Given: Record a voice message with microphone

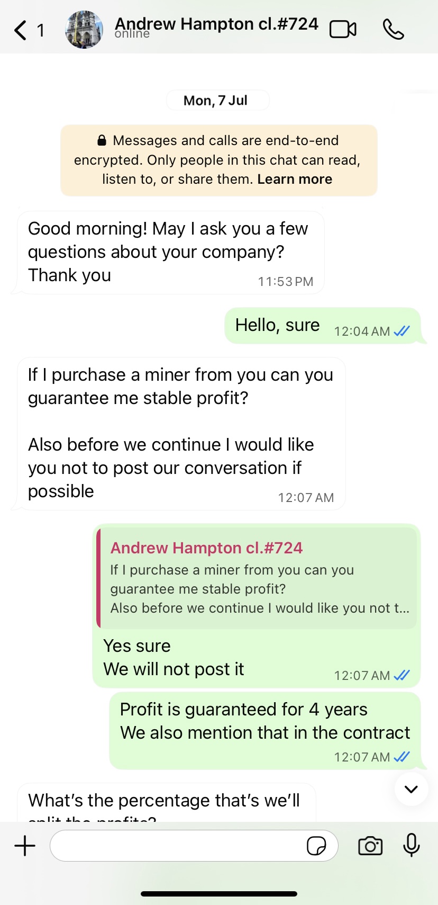Looking at the screenshot, I should pyautogui.click(x=411, y=845).
